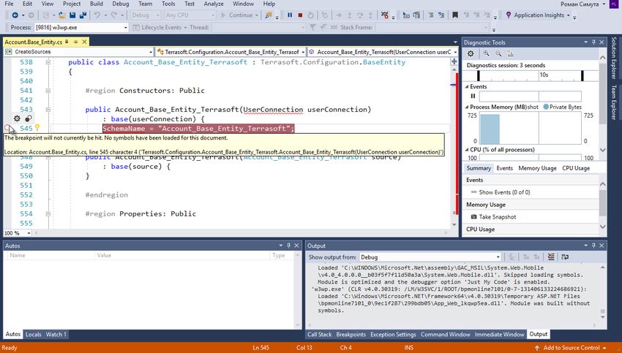Click the exception breakpoint toolbar icon
Image resolution: width=622 pixels, height=353 pixels.
385,15
